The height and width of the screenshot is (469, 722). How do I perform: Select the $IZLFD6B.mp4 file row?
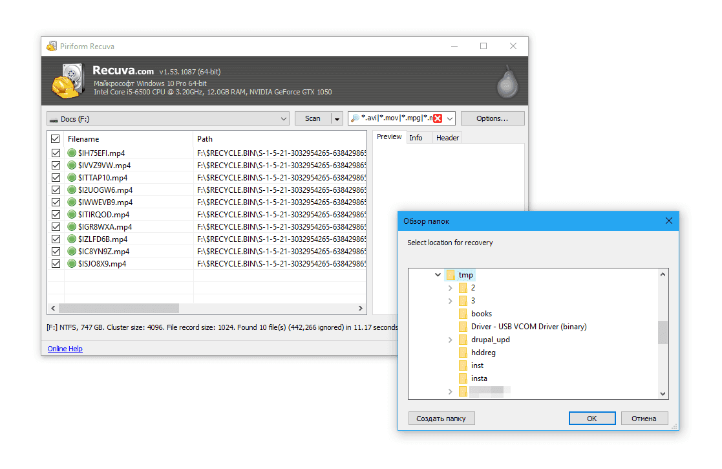pyautogui.click(x=207, y=239)
